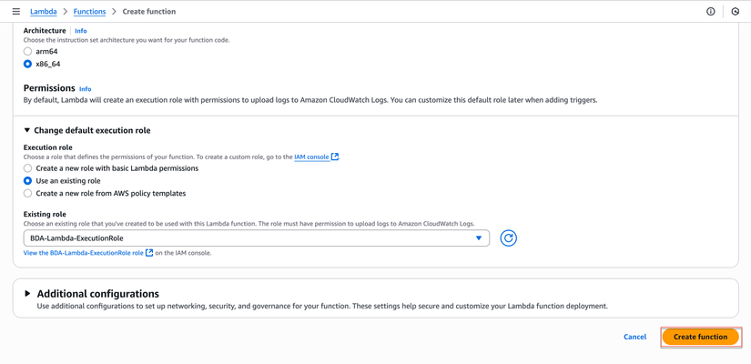Screen dimensions: 751x364
Task: Select the x86_64 architecture option
Action: [x=28, y=65]
